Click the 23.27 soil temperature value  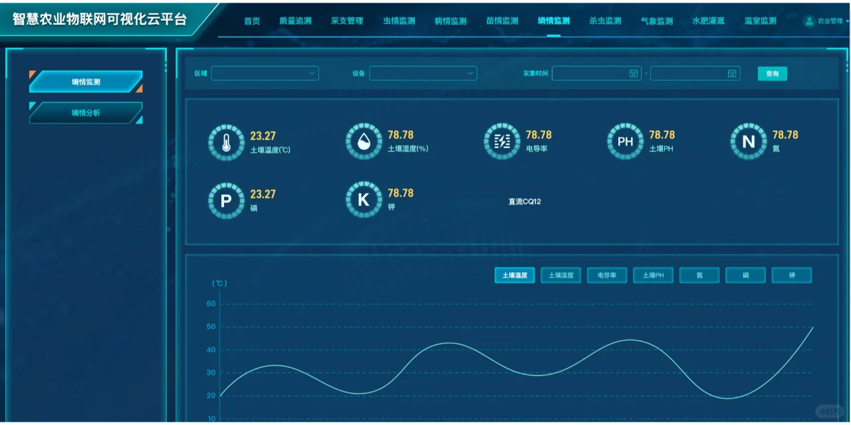click(x=263, y=136)
